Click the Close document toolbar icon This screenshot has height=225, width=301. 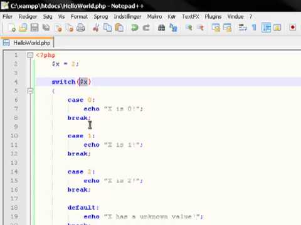[x=58, y=27]
